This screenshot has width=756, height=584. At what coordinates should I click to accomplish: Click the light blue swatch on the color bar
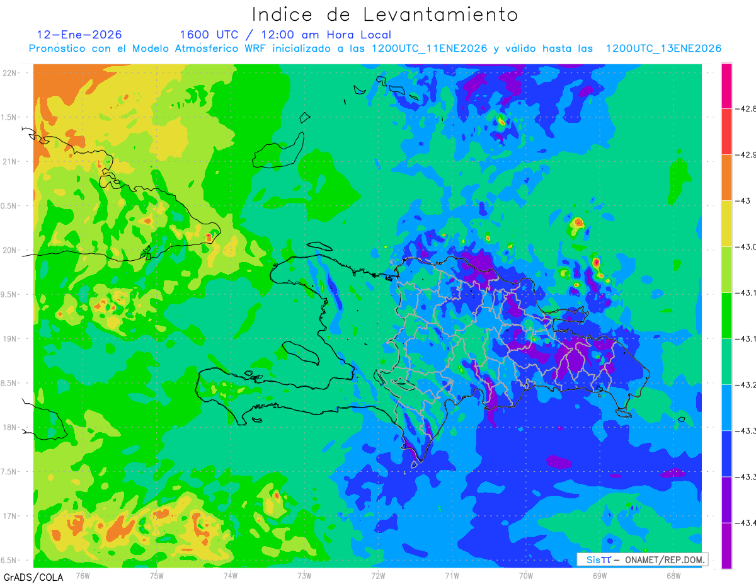point(726,407)
